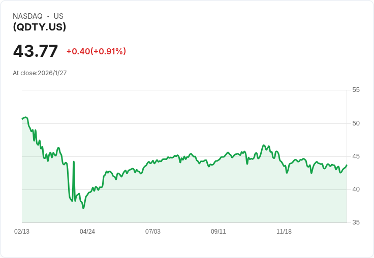Click the chart line's starting peak near 51

click(25, 117)
